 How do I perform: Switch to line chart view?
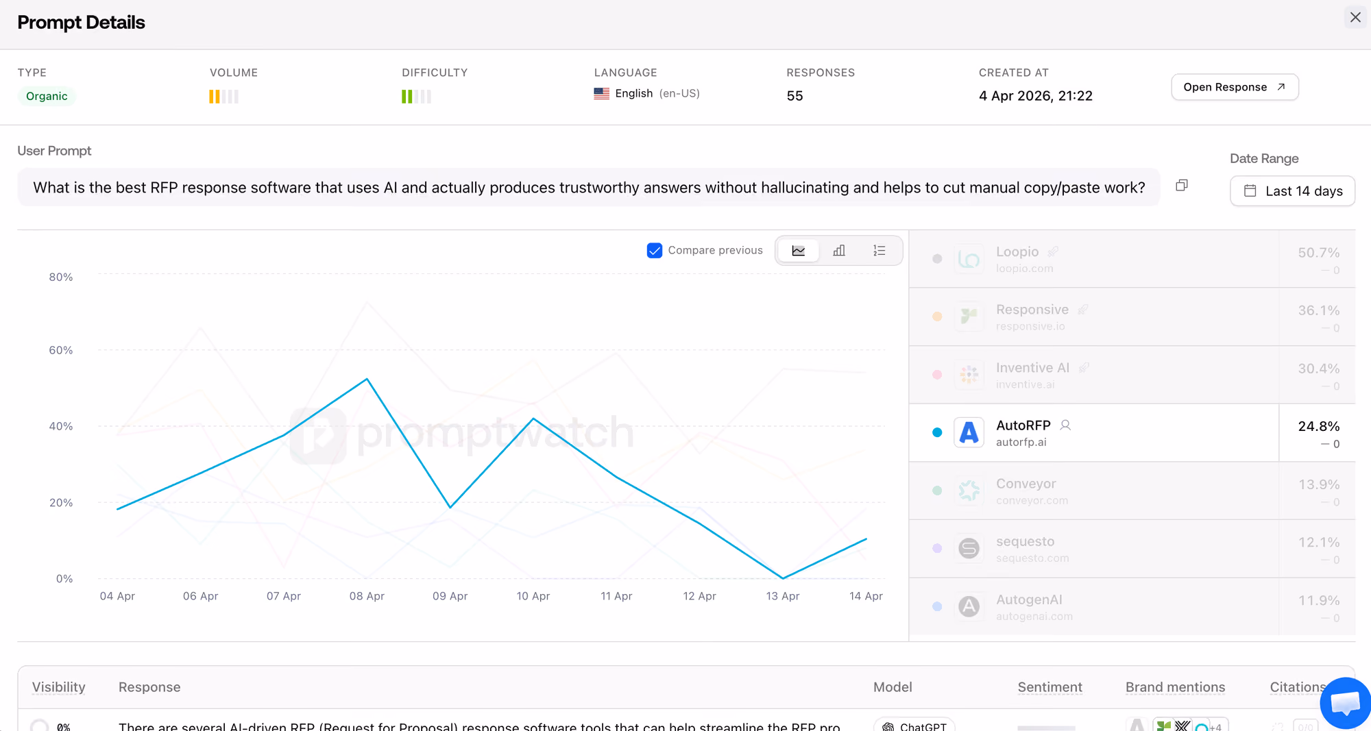click(x=799, y=251)
